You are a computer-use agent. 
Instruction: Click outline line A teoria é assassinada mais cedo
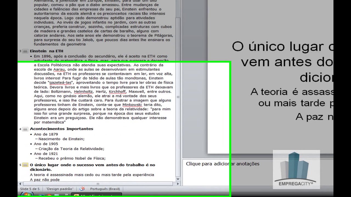[92, 175]
